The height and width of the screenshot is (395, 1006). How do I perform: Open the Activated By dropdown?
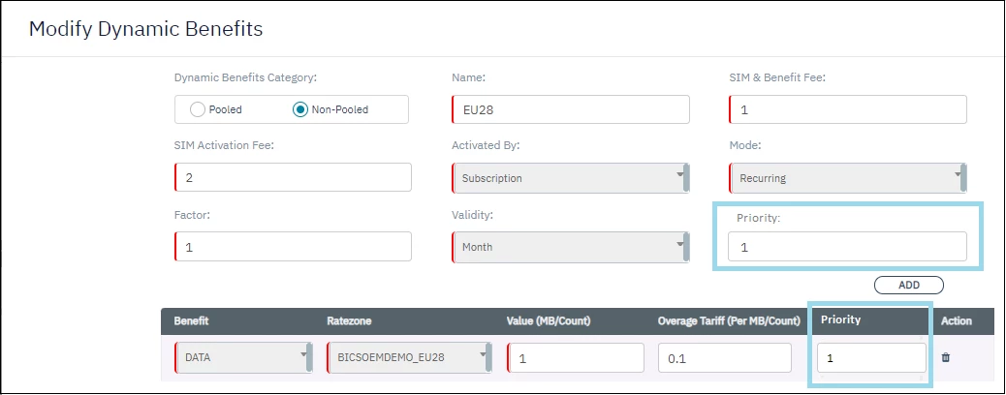click(570, 178)
